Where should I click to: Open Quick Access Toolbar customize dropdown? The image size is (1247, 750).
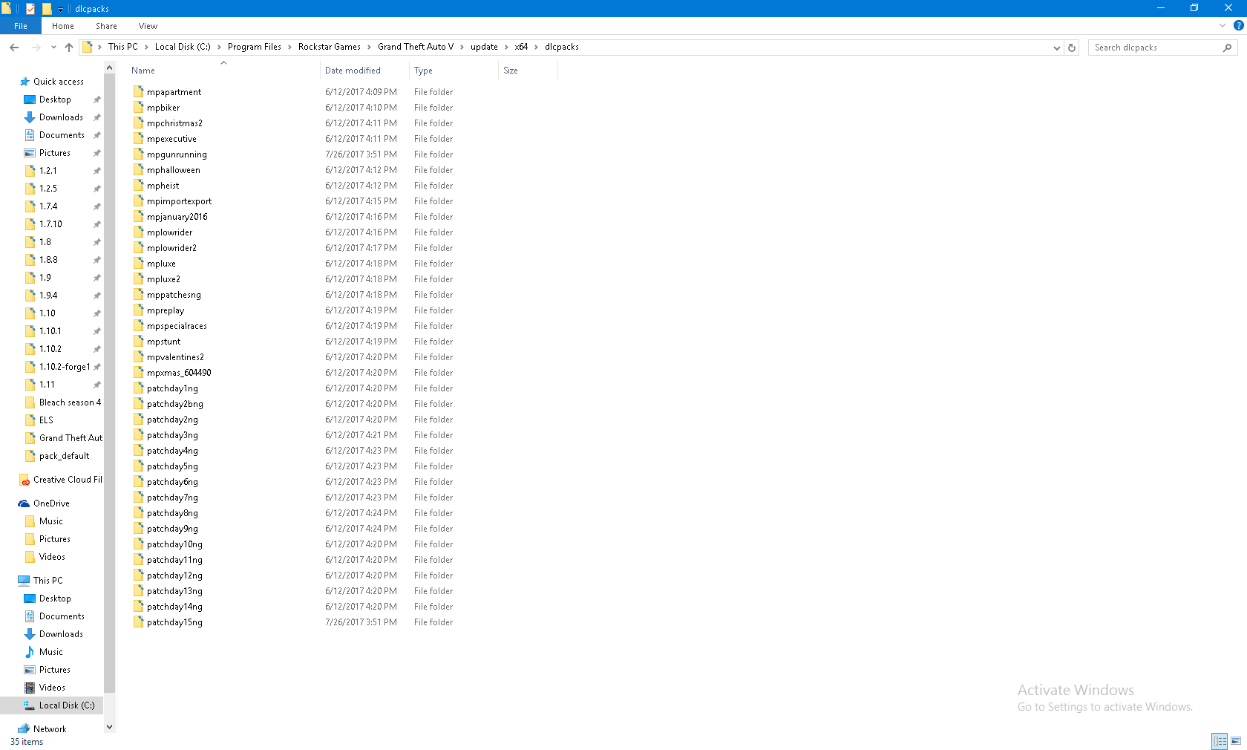coord(61,9)
